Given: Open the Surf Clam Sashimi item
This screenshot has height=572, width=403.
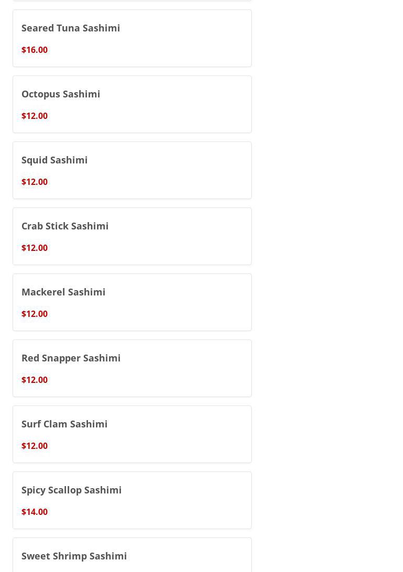Looking at the screenshot, I should 64,424.
